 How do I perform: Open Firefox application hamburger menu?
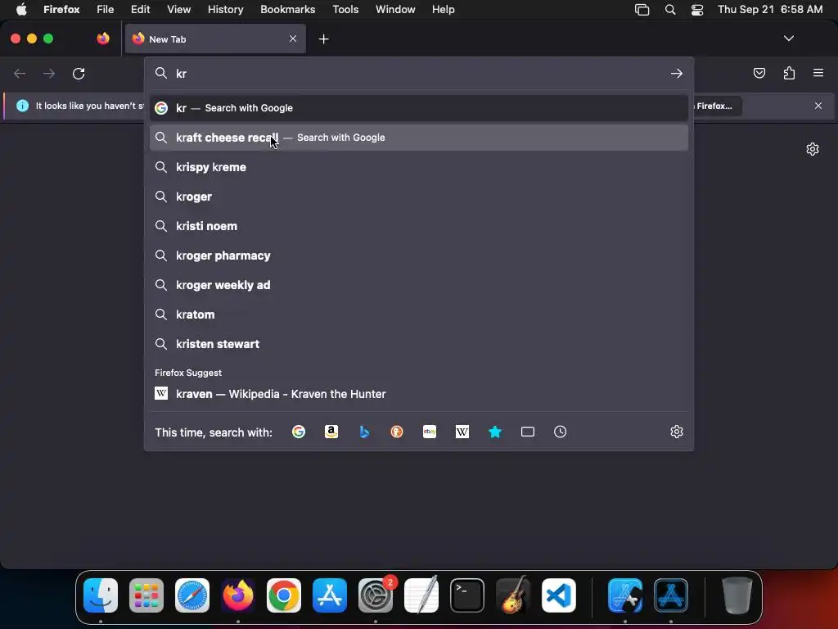coord(818,73)
